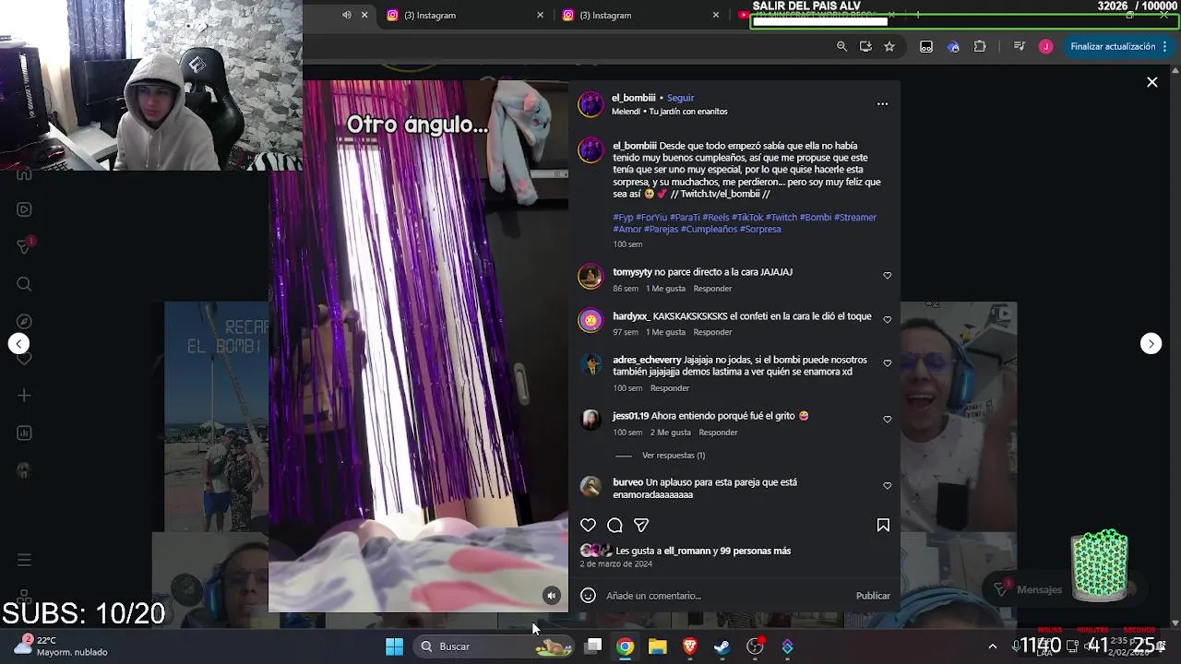
Task: Open the emoji picker in comment box
Action: tap(588, 595)
